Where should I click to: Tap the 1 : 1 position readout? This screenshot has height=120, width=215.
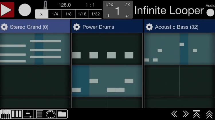pos(90,5)
